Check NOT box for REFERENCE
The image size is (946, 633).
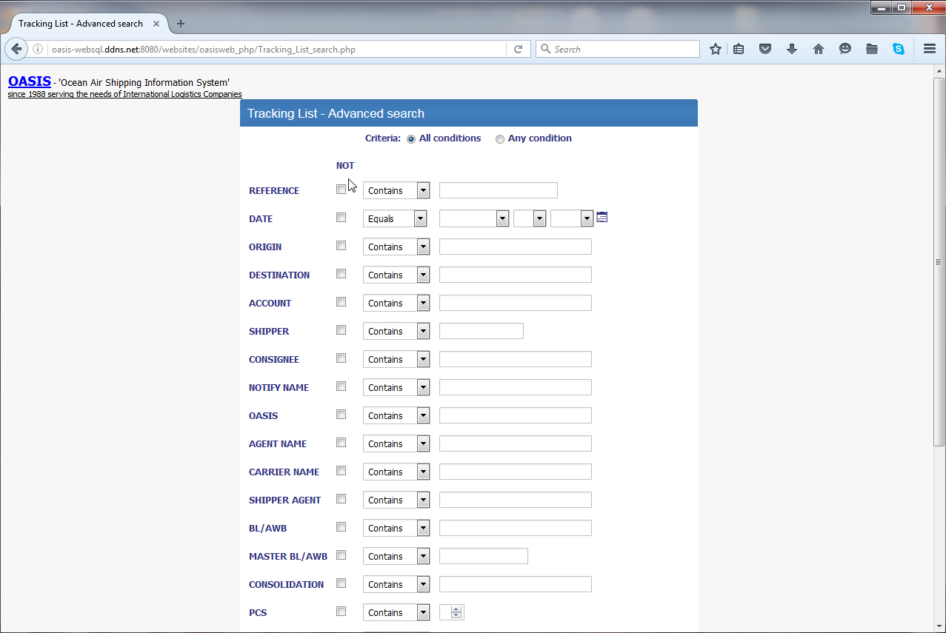click(x=342, y=190)
